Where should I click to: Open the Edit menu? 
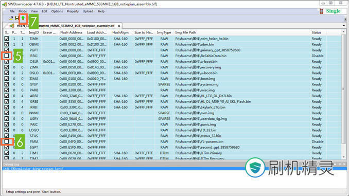point(44,11)
